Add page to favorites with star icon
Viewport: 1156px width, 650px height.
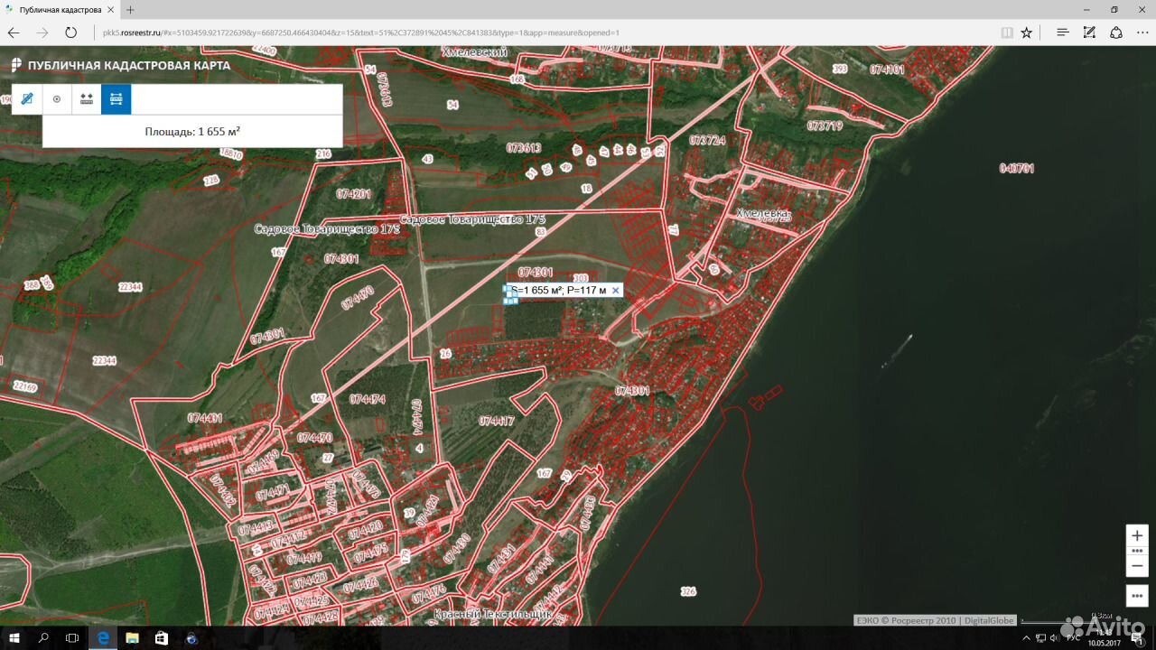click(1027, 32)
